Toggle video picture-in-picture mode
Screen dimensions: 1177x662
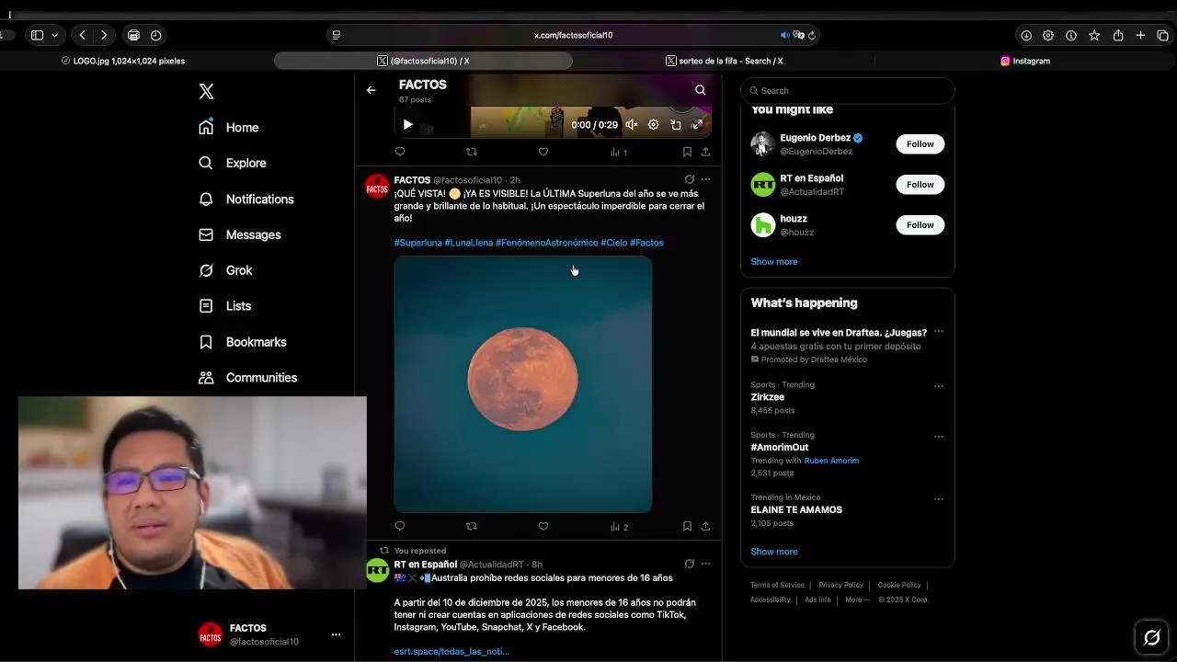[x=675, y=125]
